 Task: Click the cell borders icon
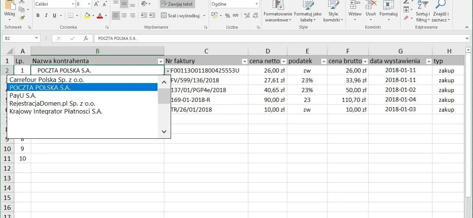71,16
